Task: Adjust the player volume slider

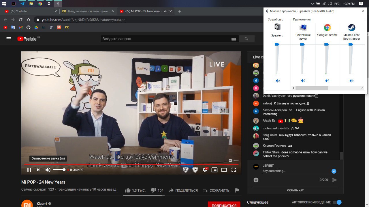Action: click(59, 170)
